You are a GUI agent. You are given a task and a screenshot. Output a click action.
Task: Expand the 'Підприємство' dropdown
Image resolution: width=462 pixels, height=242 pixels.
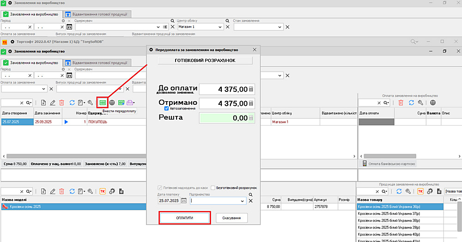243,201
